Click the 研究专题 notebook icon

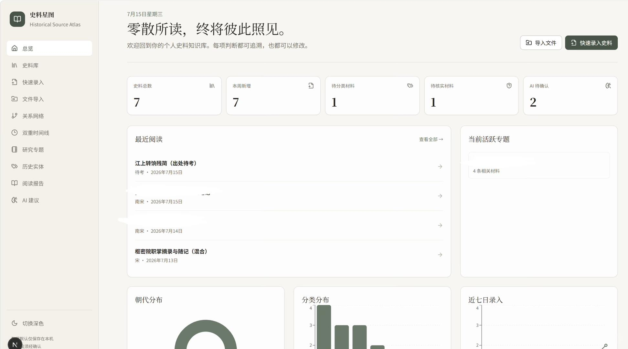(14, 149)
